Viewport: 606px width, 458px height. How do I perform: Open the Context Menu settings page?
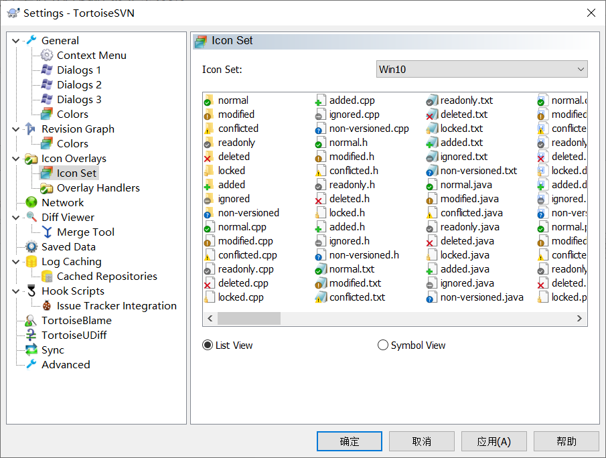pyautogui.click(x=92, y=56)
